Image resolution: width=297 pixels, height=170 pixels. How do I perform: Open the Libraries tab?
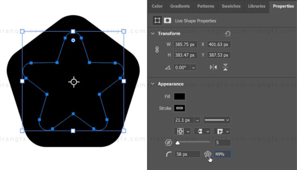coord(257,6)
